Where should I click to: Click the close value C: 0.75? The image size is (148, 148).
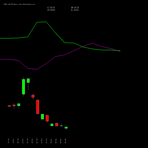[x=51, y=8]
